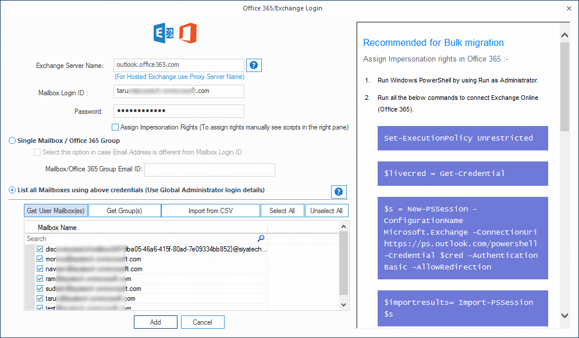Uncheck the mailbox starting with 'ram'
579x338 pixels.
click(40, 279)
